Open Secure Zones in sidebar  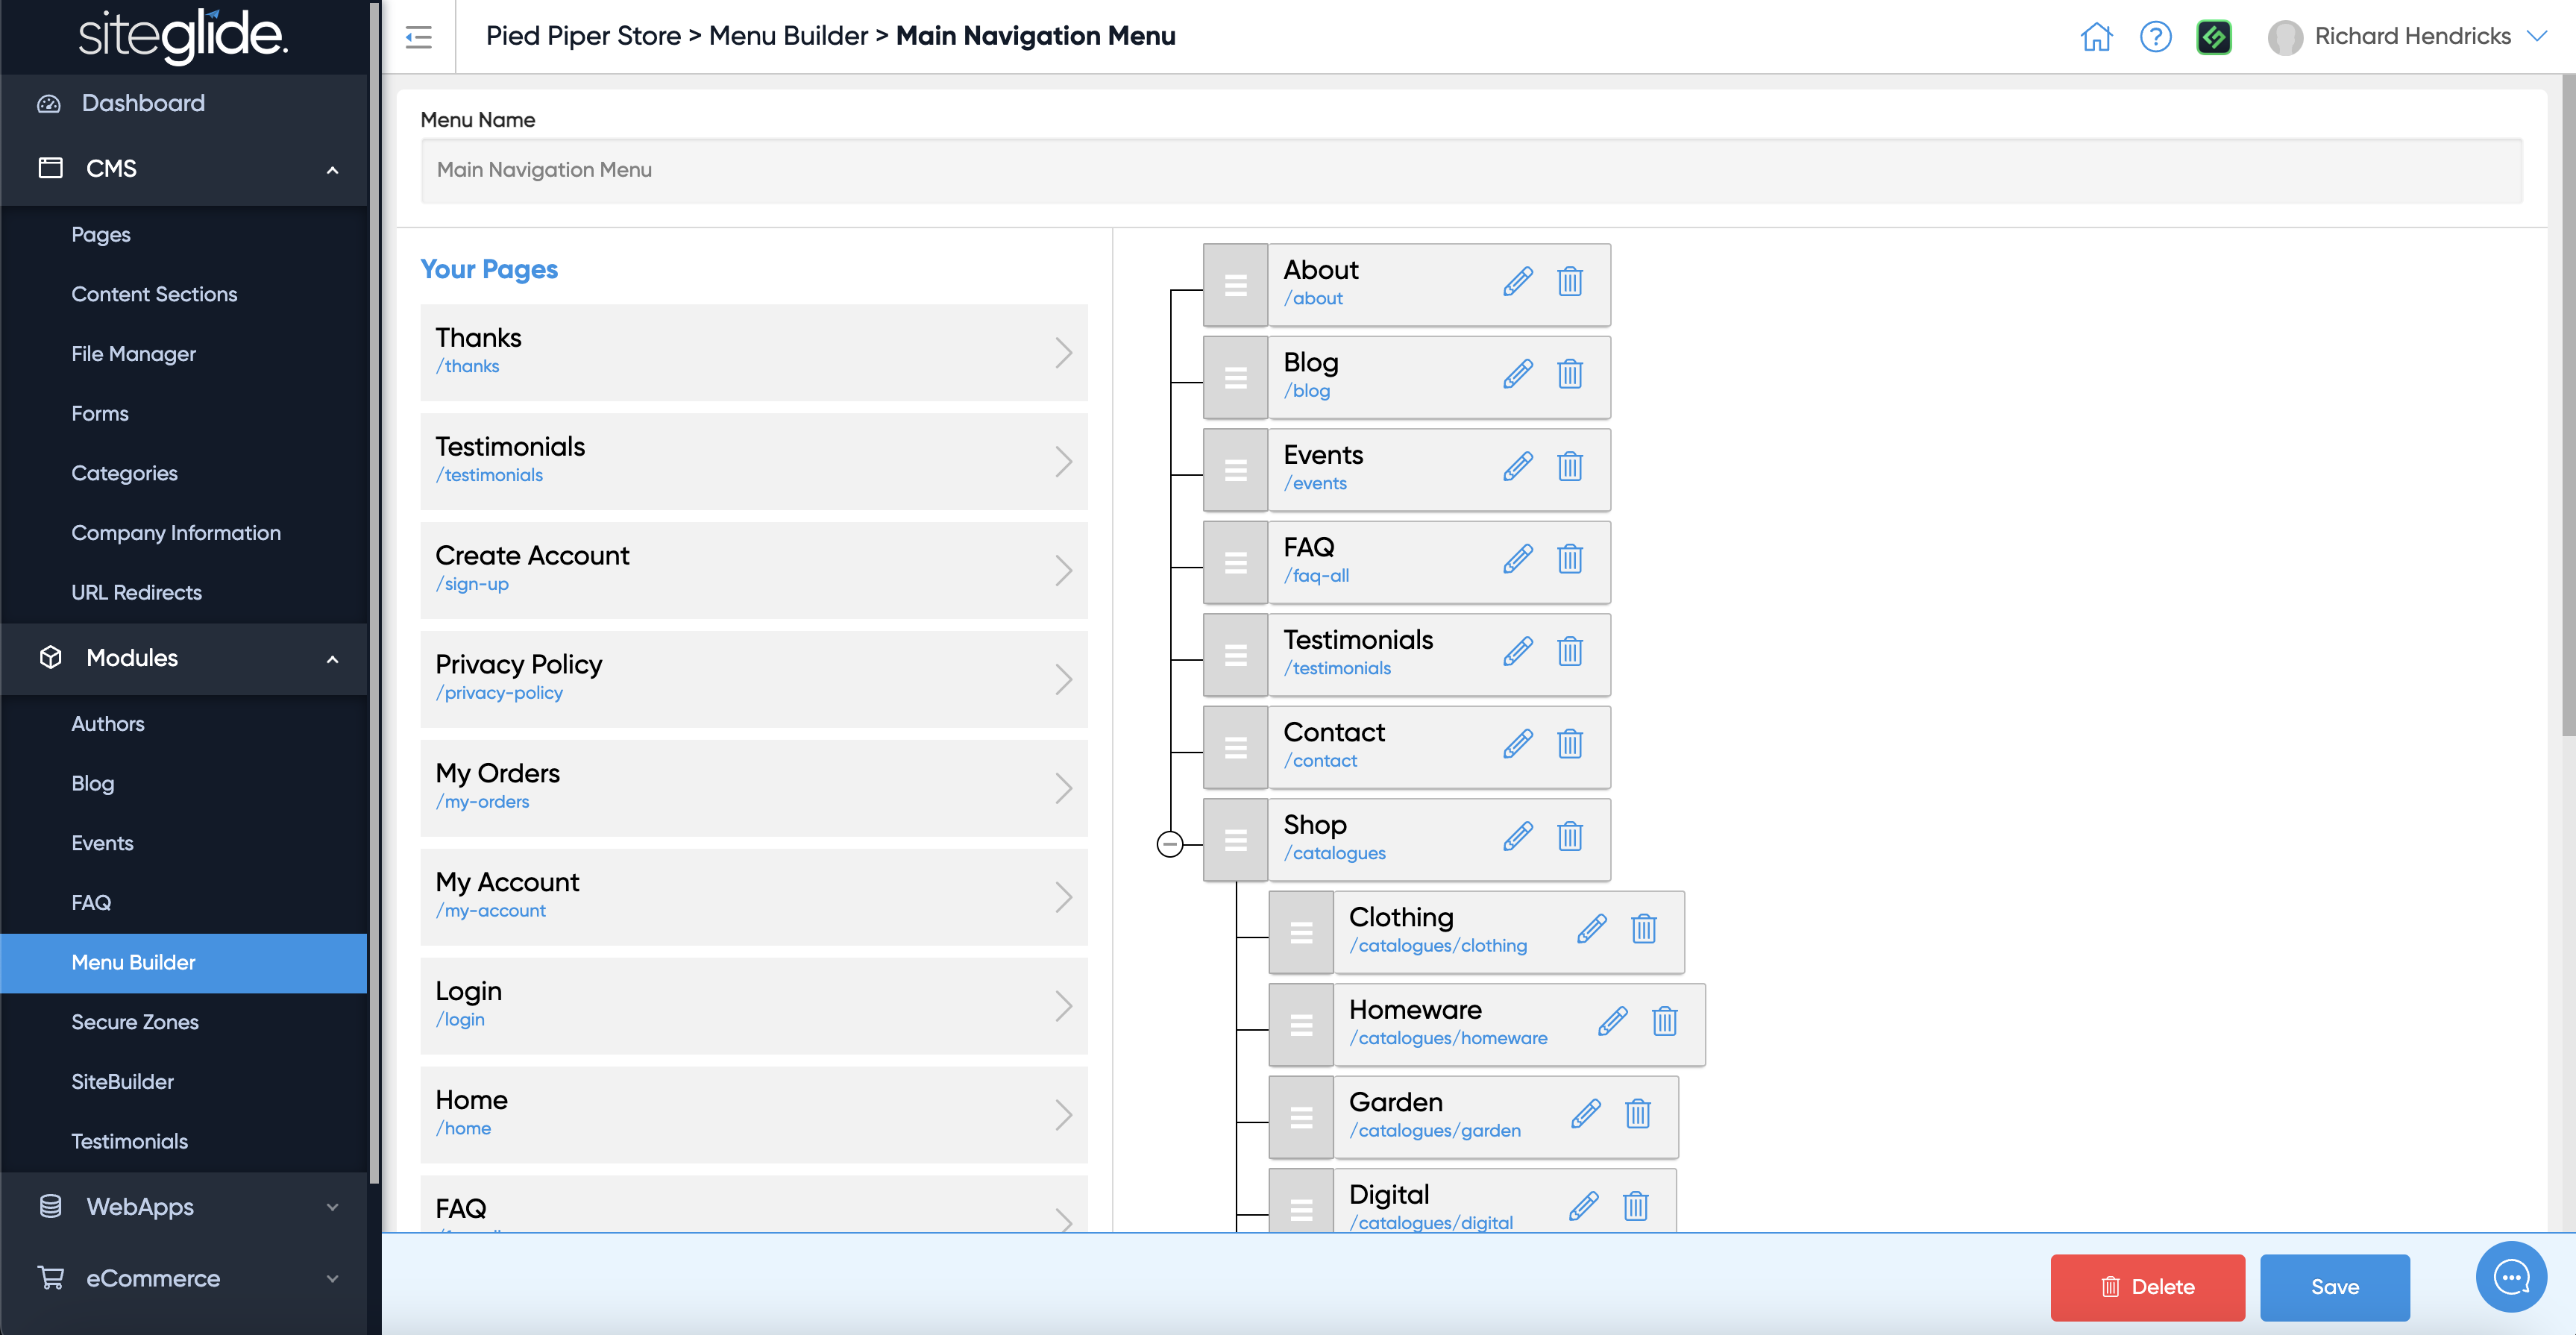135,1022
